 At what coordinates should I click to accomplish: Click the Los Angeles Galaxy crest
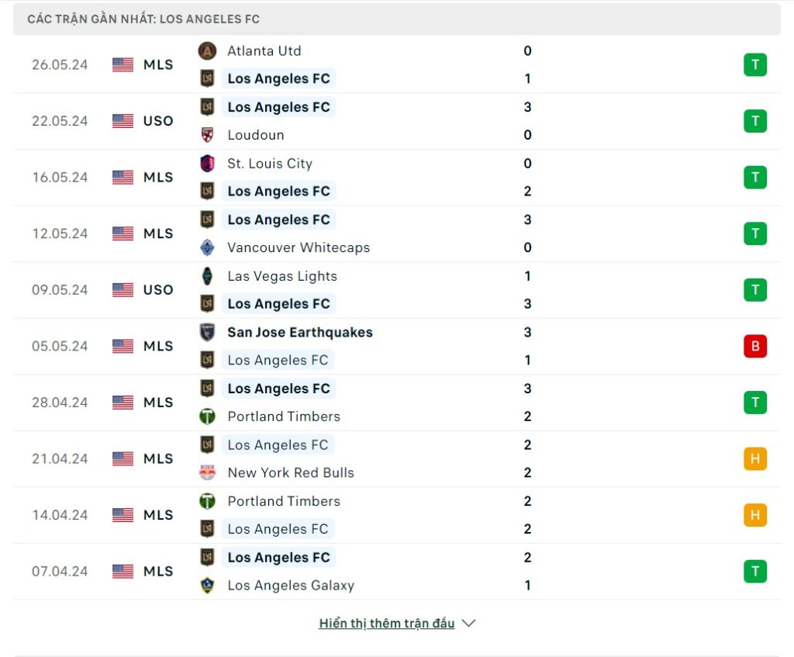207,586
